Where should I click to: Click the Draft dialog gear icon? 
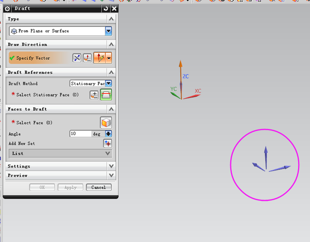tap(7, 8)
